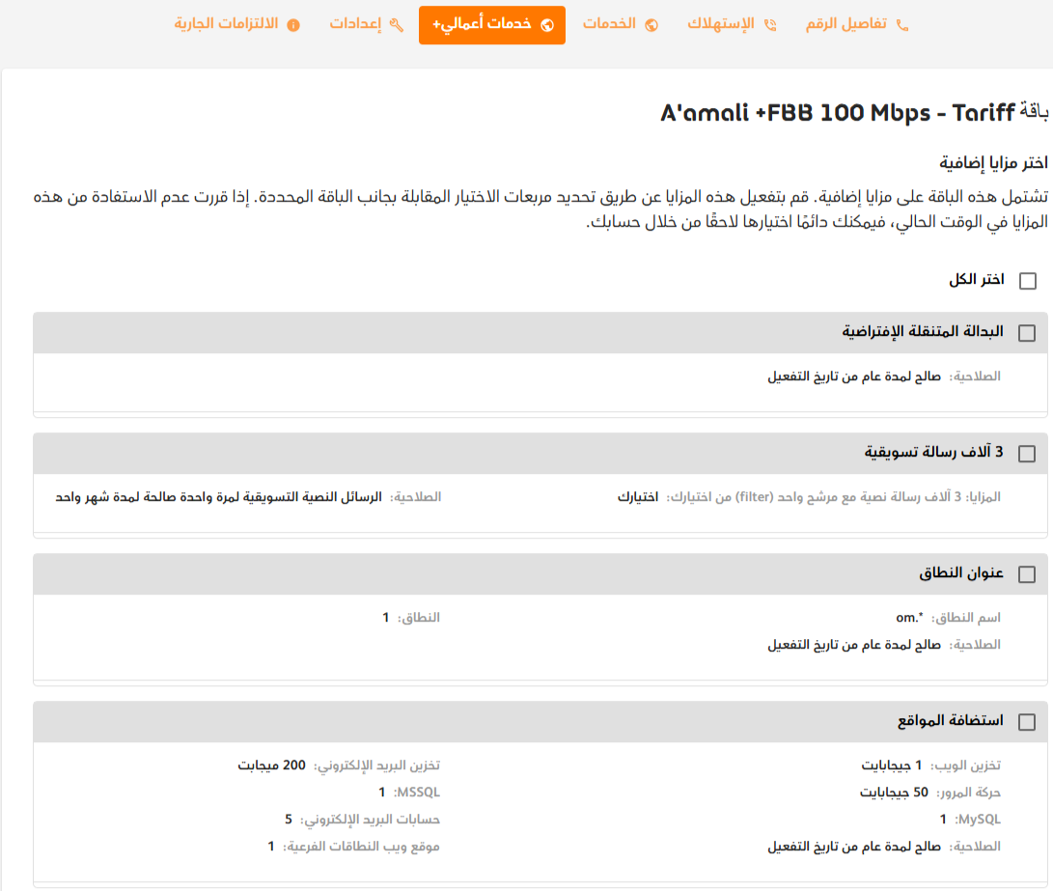Viewport: 1053px width, 891px height.
Task: Click the phone icon beside تفاصيل الرقم
Action: (x=902, y=25)
